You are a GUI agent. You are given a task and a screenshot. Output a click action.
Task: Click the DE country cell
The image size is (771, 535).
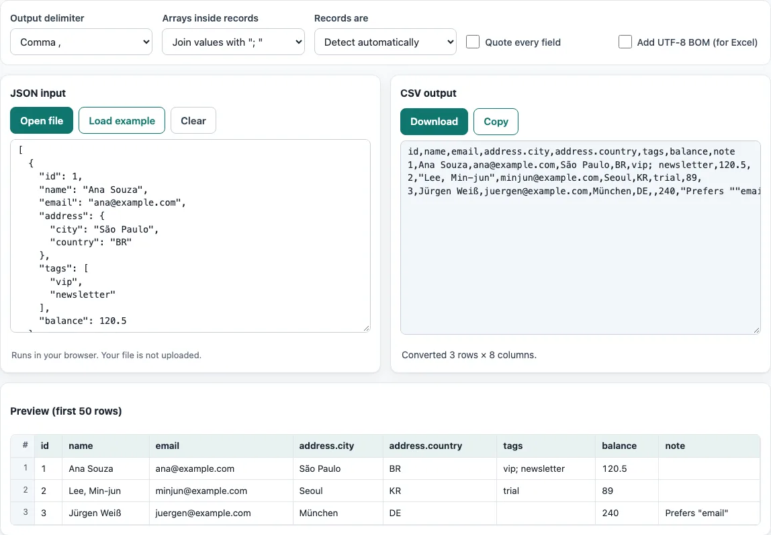point(439,513)
